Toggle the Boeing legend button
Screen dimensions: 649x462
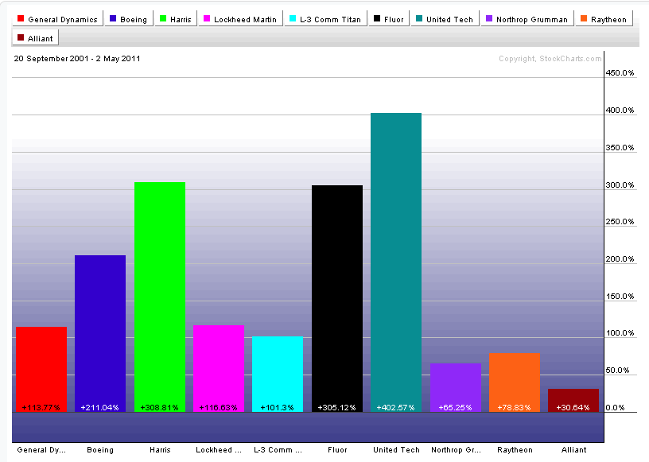[x=129, y=19]
